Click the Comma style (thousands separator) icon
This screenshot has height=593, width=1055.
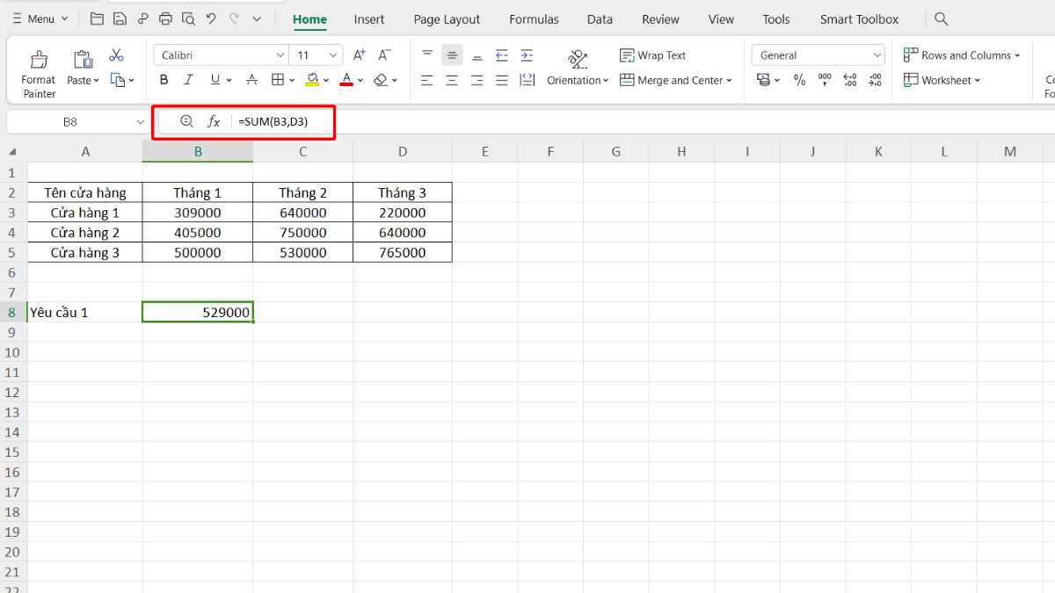tap(824, 80)
